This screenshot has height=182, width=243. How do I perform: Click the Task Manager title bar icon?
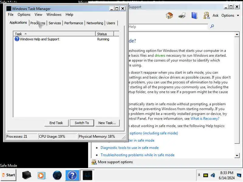click(9, 9)
